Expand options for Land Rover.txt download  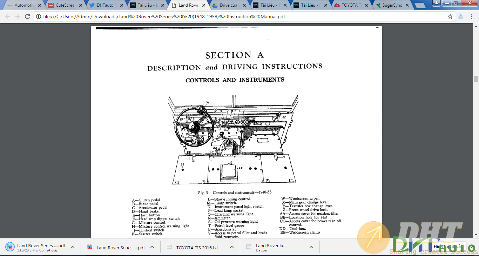click(311, 247)
